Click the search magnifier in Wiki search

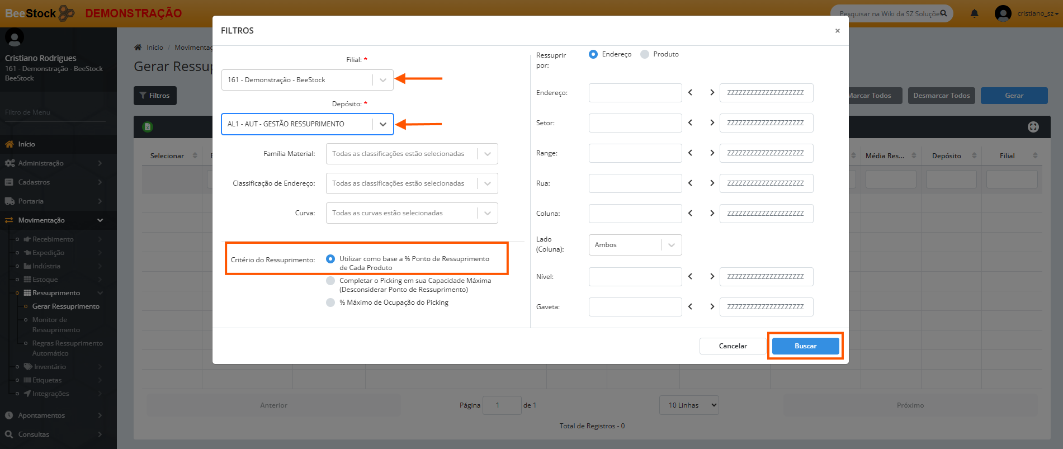943,13
